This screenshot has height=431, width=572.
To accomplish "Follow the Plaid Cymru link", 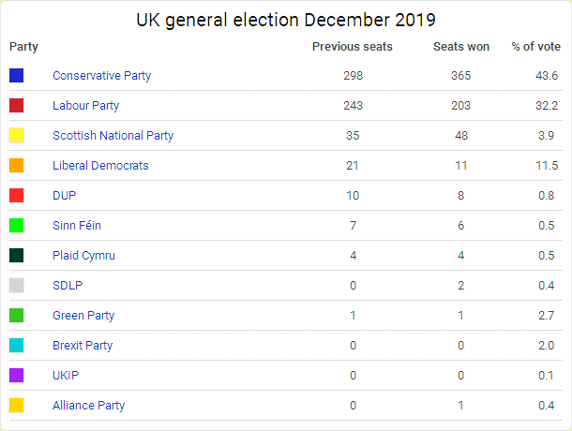I will click(x=83, y=255).
